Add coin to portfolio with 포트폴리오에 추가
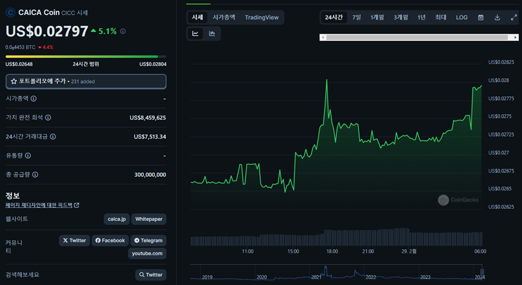 (x=86, y=81)
